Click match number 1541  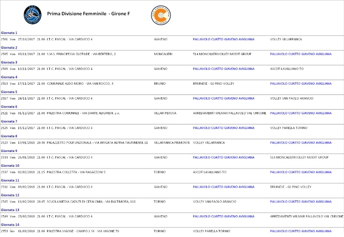[4, 187]
